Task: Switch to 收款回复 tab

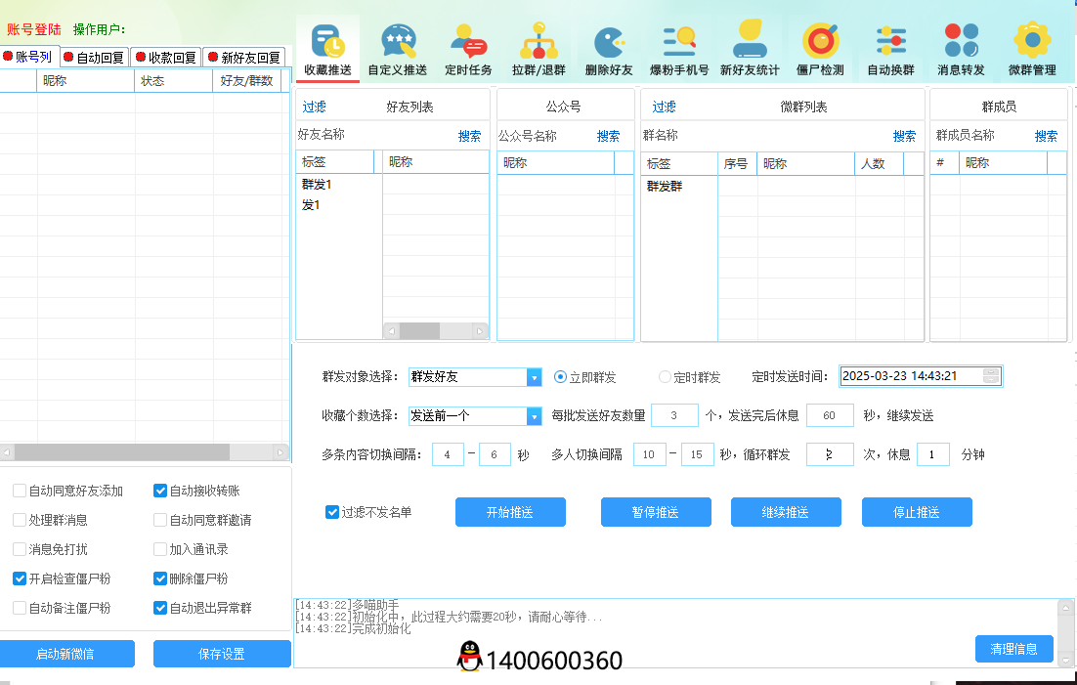Action: pyautogui.click(x=166, y=57)
